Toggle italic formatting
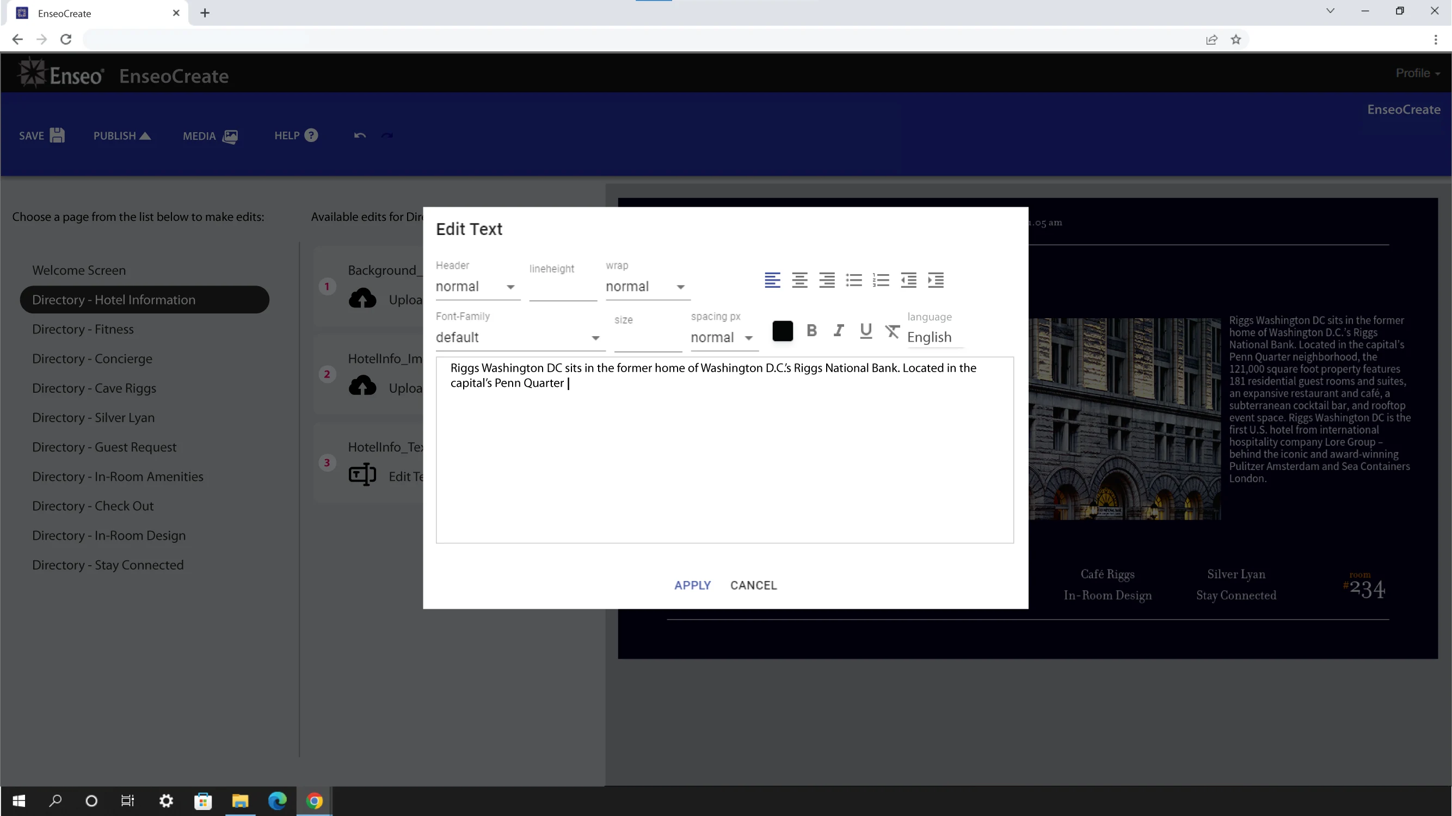 click(x=838, y=331)
